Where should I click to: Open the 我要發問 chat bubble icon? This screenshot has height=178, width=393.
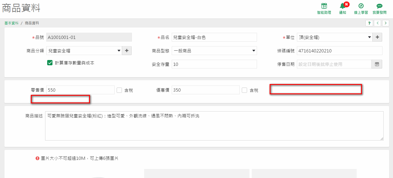click(379, 6)
